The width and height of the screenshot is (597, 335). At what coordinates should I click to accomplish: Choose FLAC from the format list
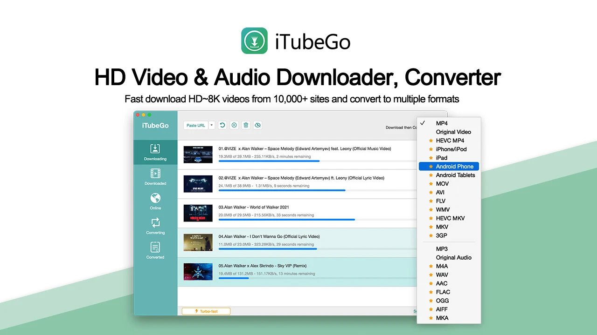(443, 292)
